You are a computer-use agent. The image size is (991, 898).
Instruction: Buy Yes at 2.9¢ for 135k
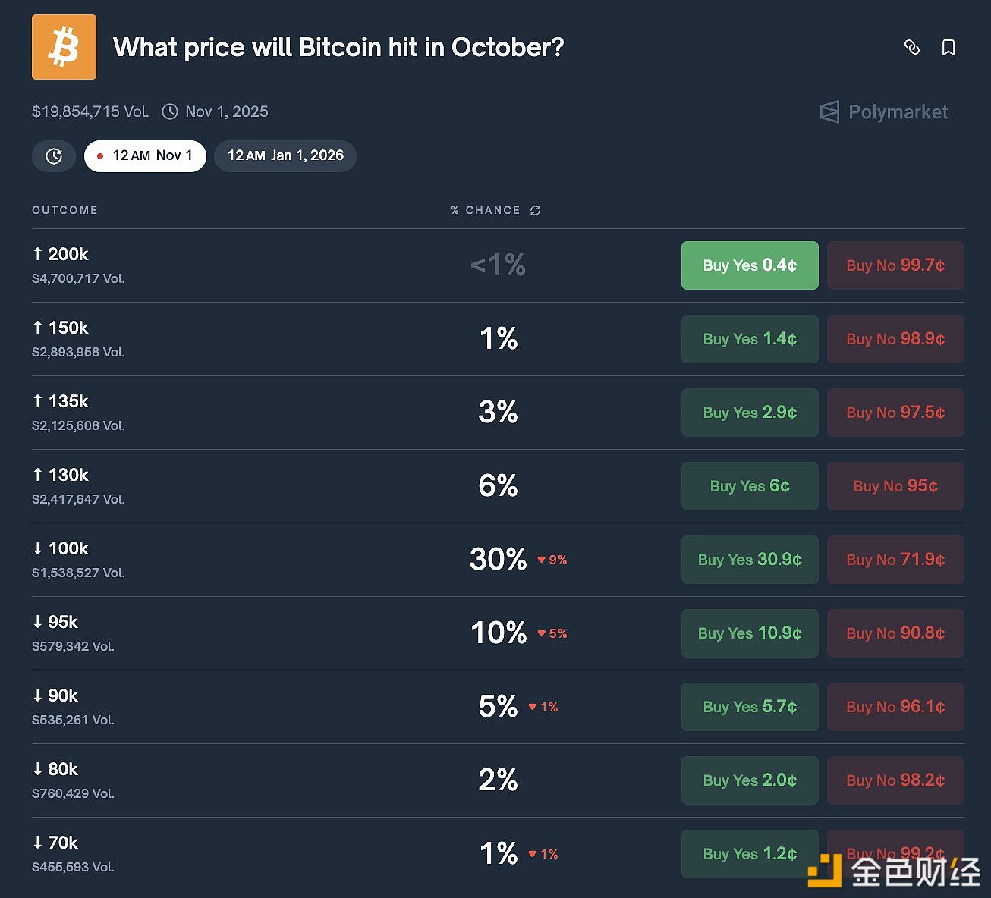tap(750, 413)
